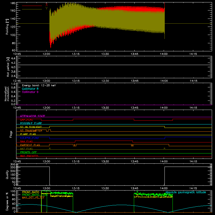The width and height of the screenshot is (215, 215).
Task: Click the olive Y legend line sample
Action: pos(32,9)
